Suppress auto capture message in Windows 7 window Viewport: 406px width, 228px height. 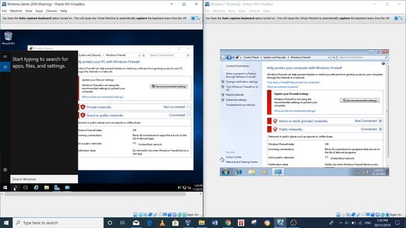coord(401,18)
